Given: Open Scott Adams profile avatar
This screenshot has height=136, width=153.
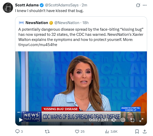Looking at the screenshot, I should pos(8,8).
